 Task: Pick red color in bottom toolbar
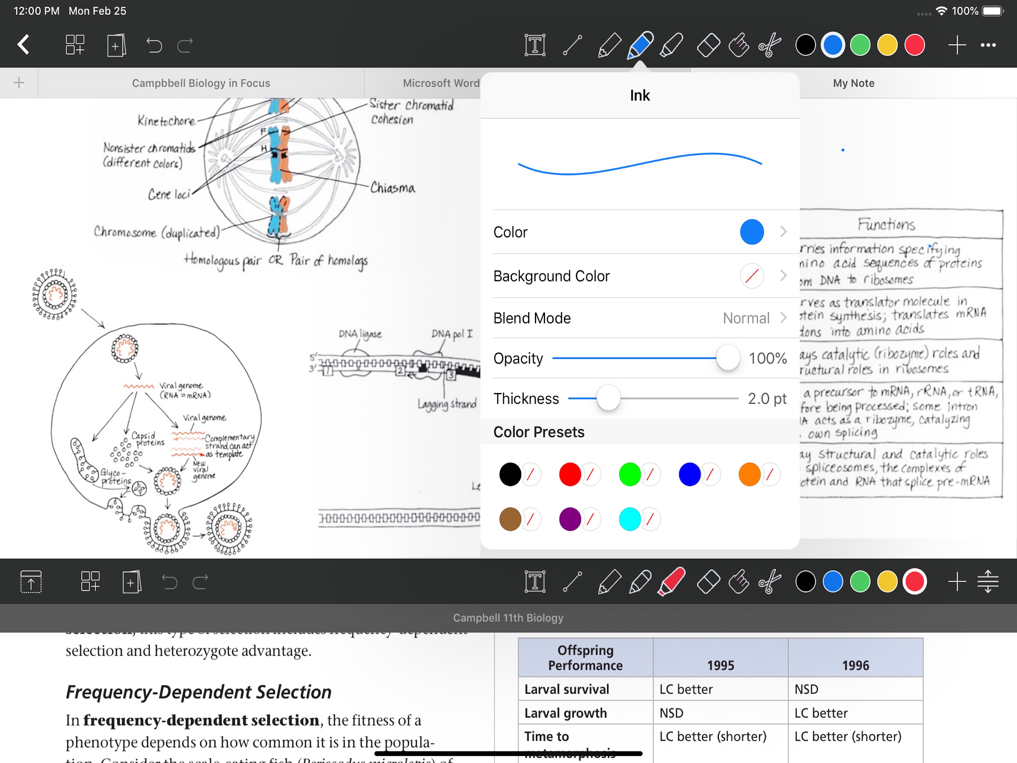915,582
